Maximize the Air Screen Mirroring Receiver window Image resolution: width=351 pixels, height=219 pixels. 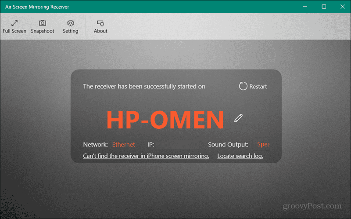[x=324, y=7]
